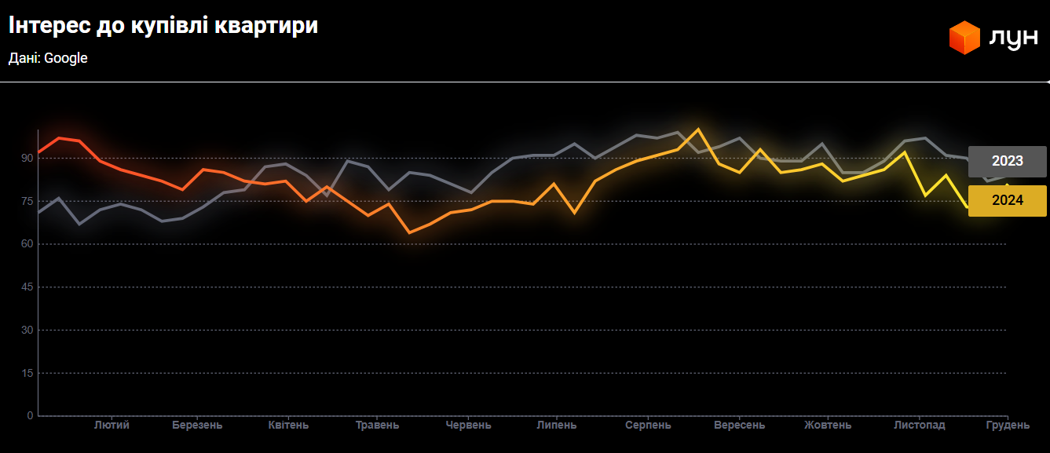
Task: Select the Березень month axis label
Action: (197, 426)
